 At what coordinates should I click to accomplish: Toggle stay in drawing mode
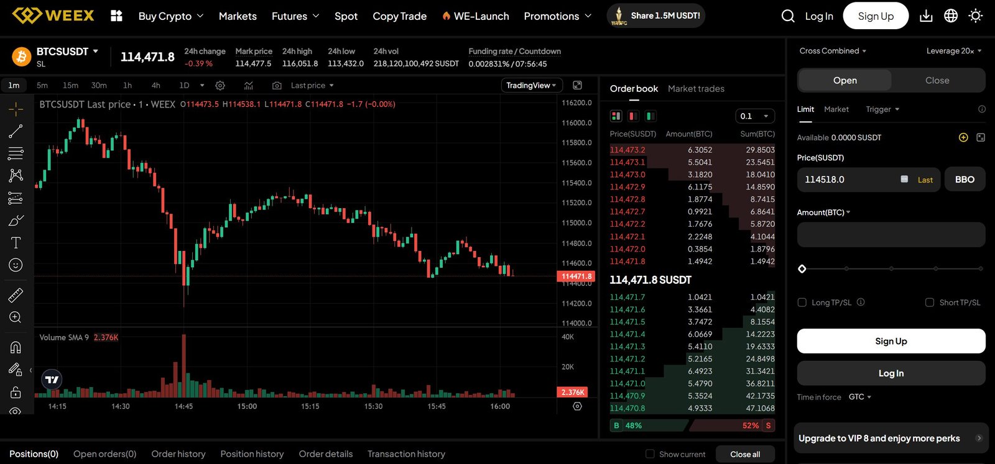click(16, 370)
